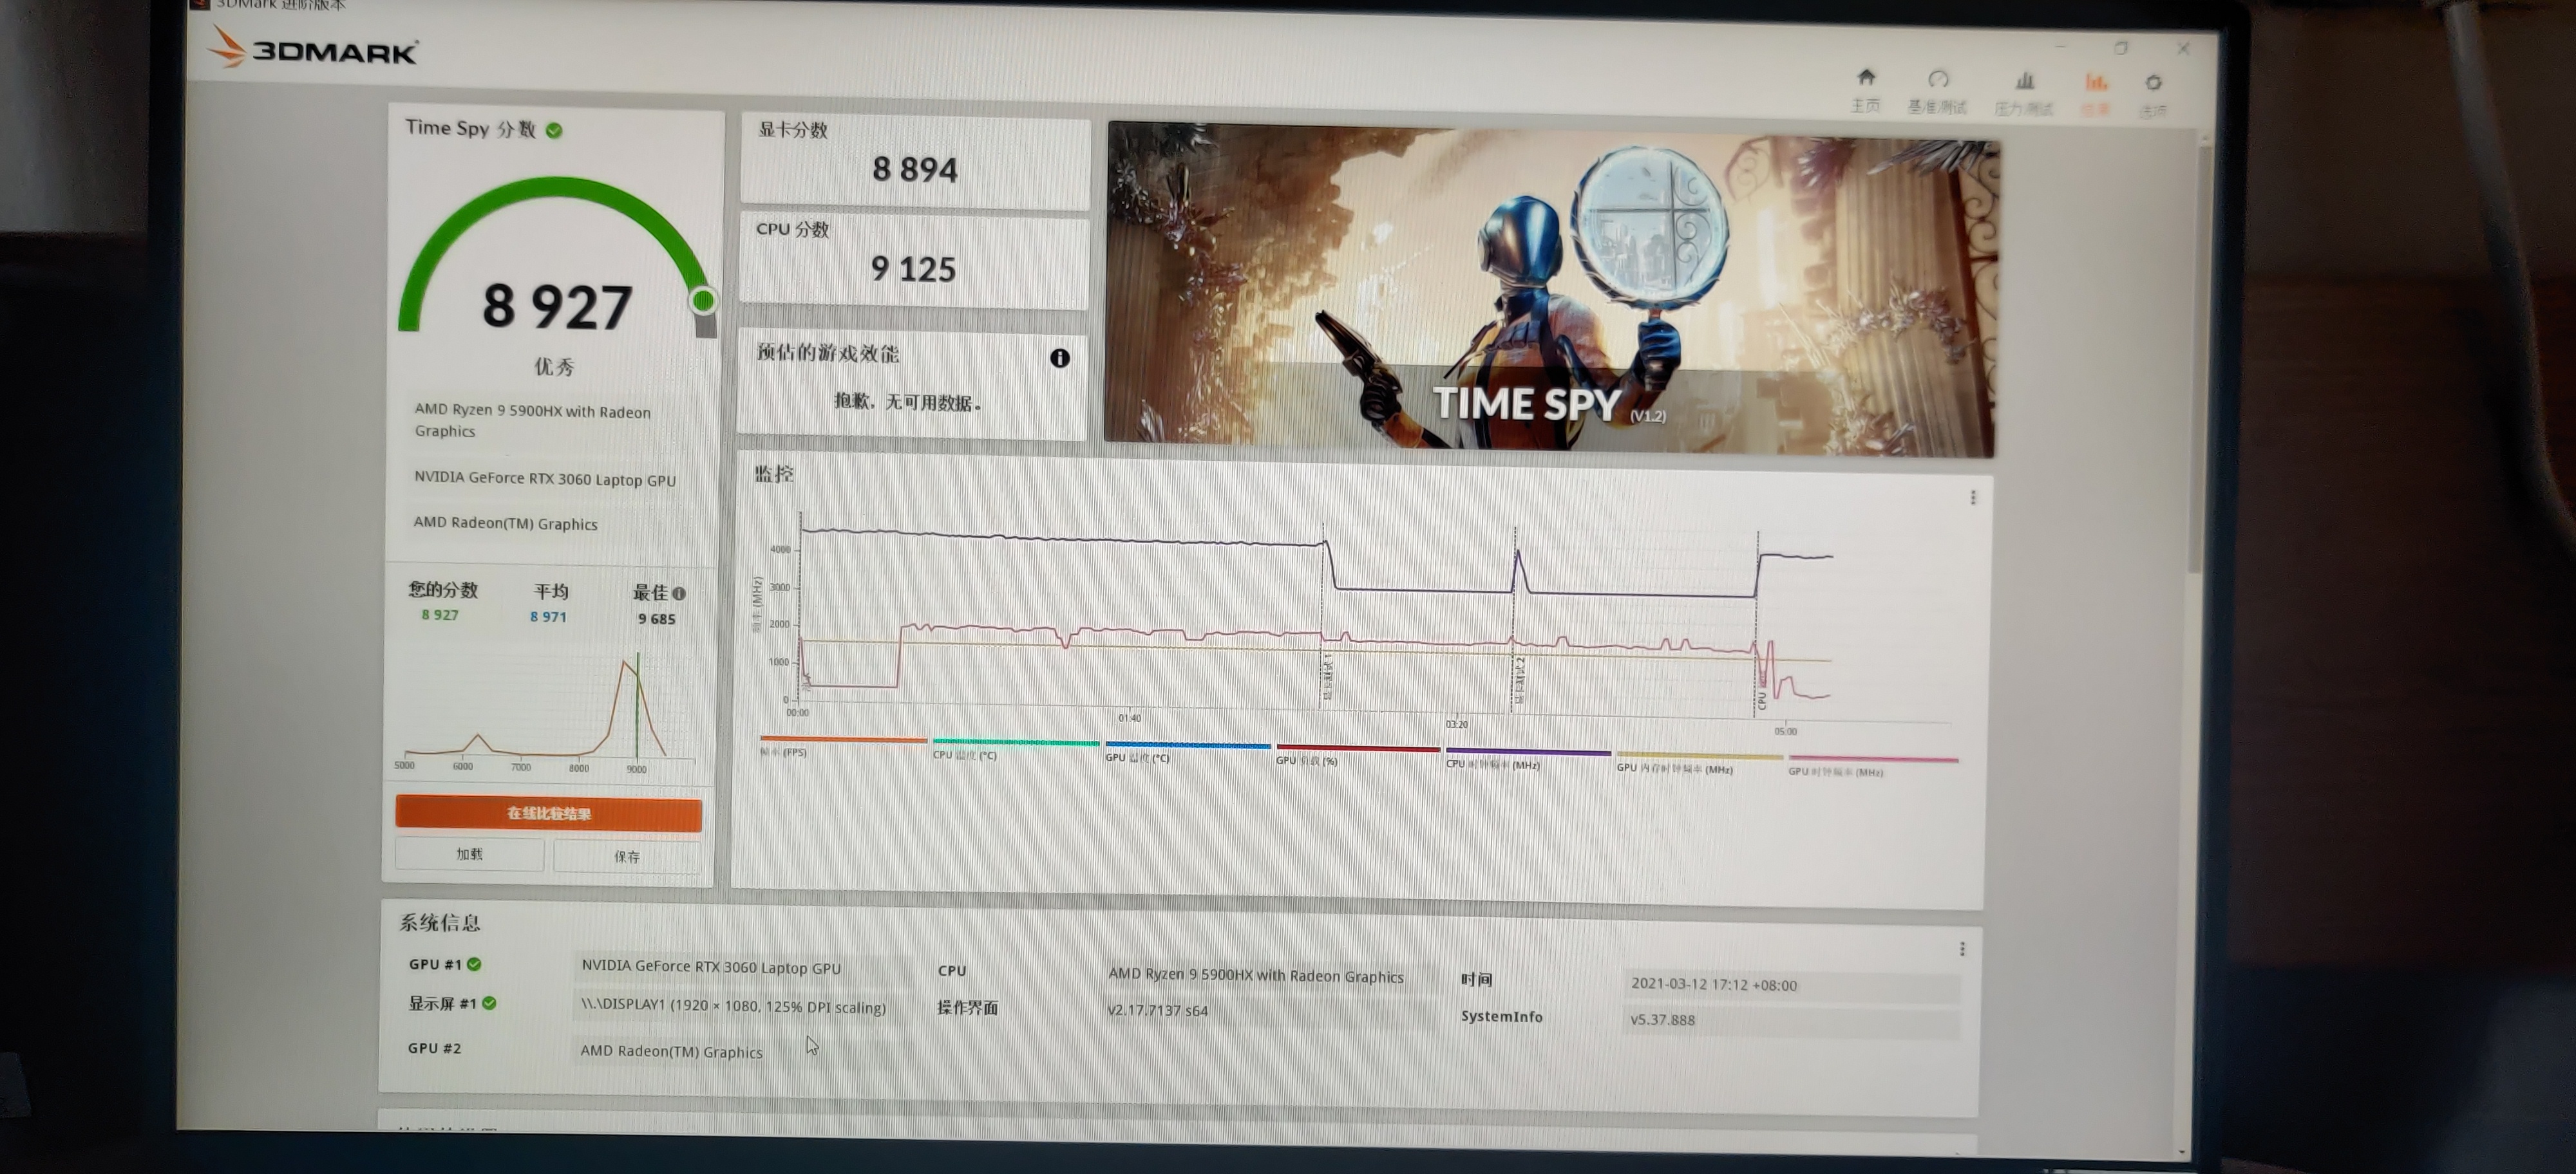This screenshot has width=2576, height=1174.
Task: Maximize or restore the 3DMark window
Action: point(2122,47)
